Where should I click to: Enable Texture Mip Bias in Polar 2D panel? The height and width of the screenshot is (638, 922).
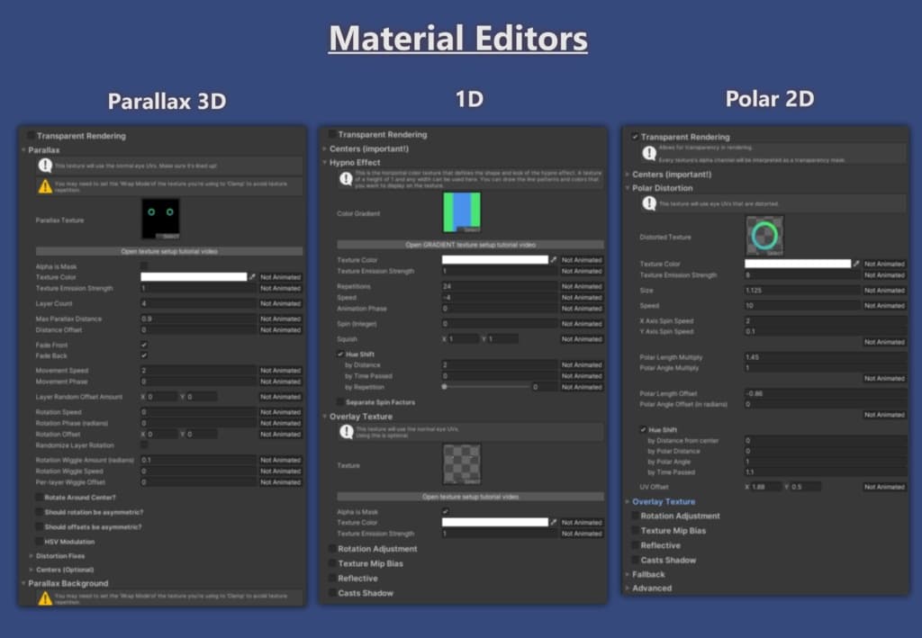(x=635, y=530)
